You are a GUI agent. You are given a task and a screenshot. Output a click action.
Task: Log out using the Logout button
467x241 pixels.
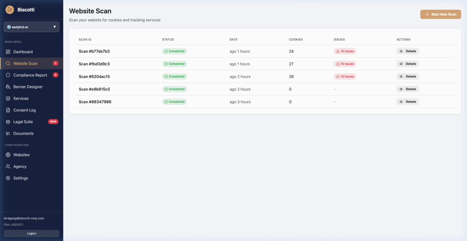point(32,233)
